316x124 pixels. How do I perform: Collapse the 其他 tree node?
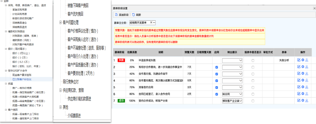[60, 107]
